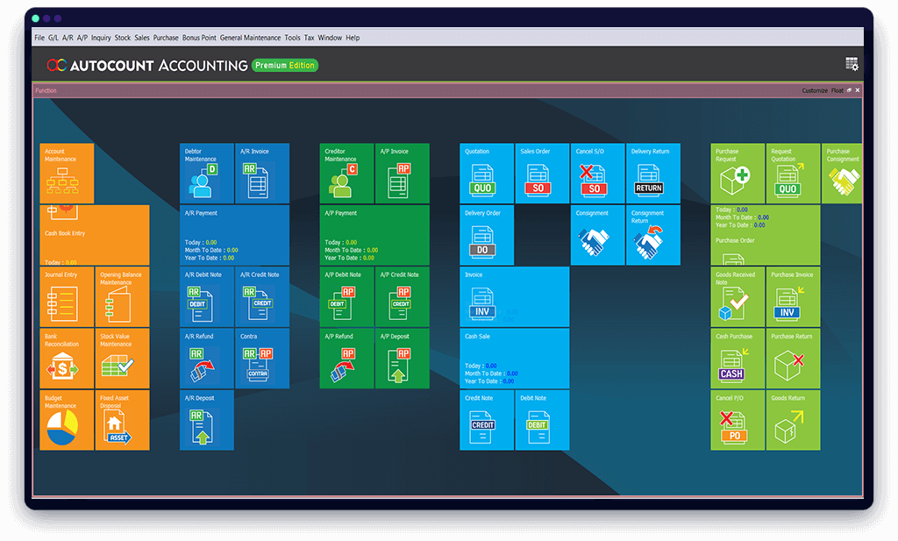Open the Account Maintenance tile
The image size is (898, 541).
67,174
